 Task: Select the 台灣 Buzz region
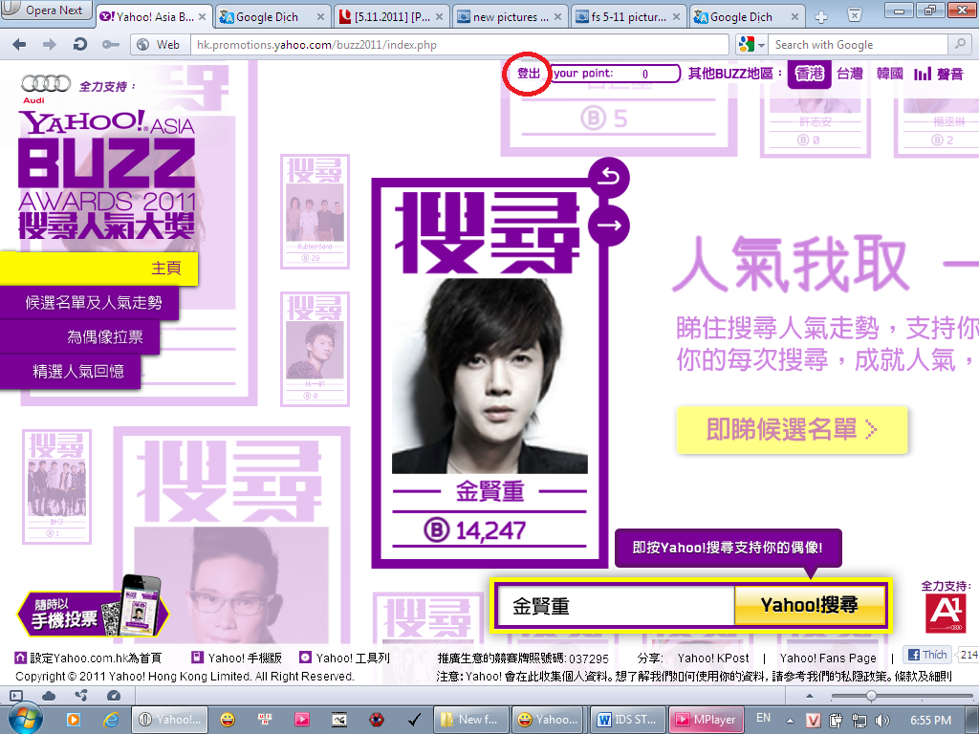tap(850, 74)
